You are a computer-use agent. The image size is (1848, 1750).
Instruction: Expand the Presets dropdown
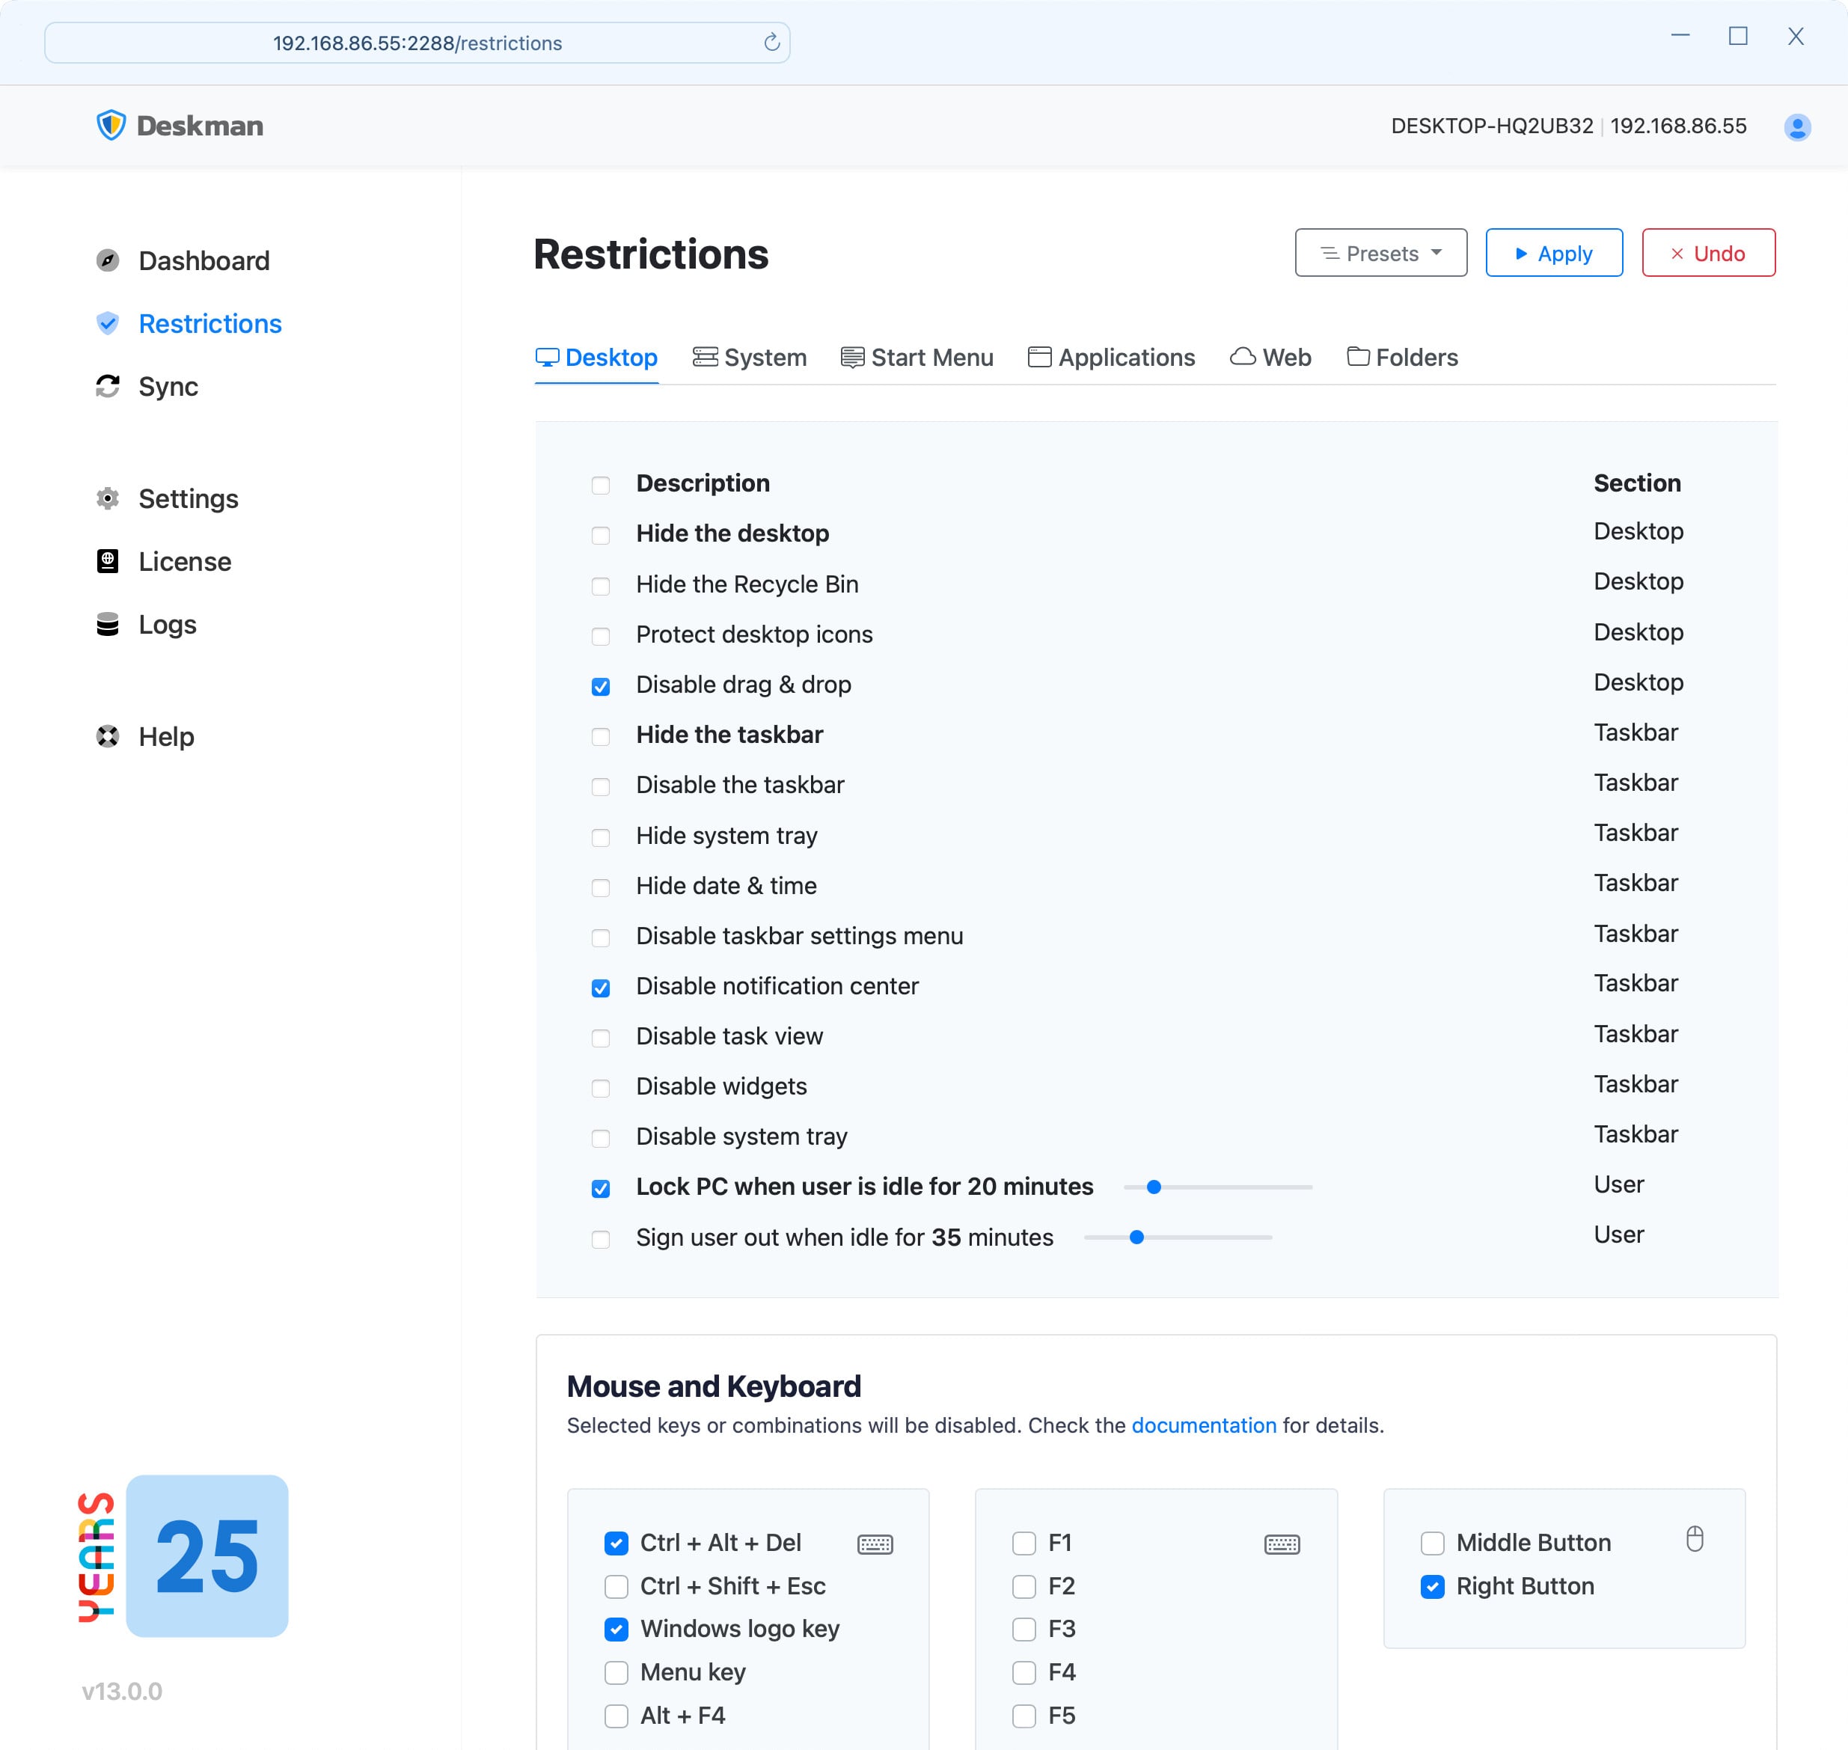pyautogui.click(x=1380, y=253)
